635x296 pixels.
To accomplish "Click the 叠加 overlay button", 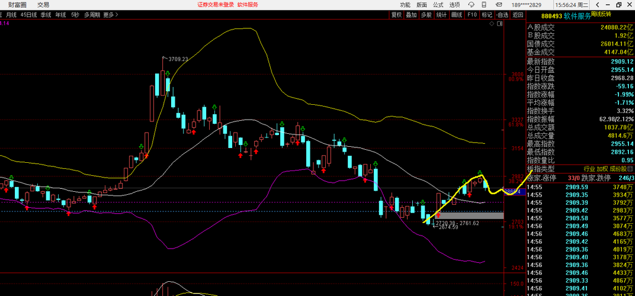I will point(411,15).
